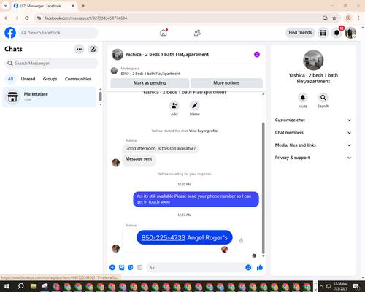The image size is (365, 292).
Task: Open Chats options three-dots button
Action: pyautogui.click(x=79, y=49)
